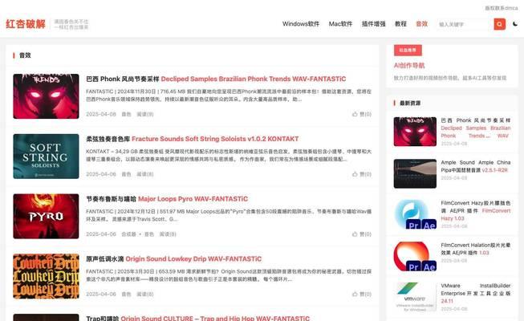524x321 pixels.
Task: Click 合成器 tag on the Pyro post
Action: click(x=128, y=234)
